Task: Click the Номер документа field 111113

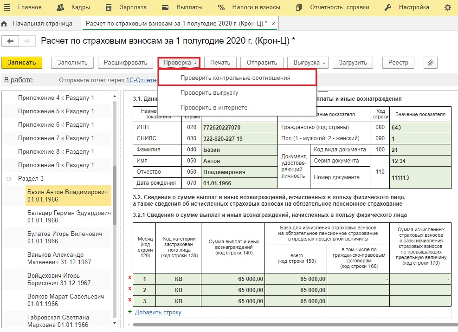Action: pyautogui.click(x=420, y=178)
